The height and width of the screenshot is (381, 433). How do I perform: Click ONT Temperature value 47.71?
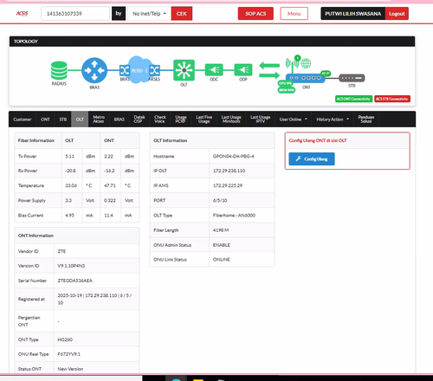coord(110,185)
